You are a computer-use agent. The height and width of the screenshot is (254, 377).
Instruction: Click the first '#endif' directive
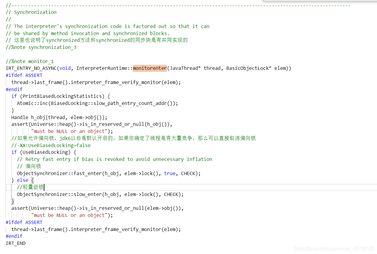click(14, 89)
